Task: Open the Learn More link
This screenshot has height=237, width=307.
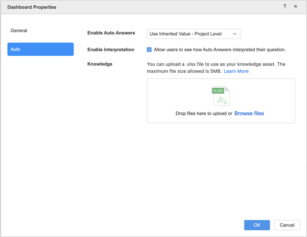Action: 236,71
